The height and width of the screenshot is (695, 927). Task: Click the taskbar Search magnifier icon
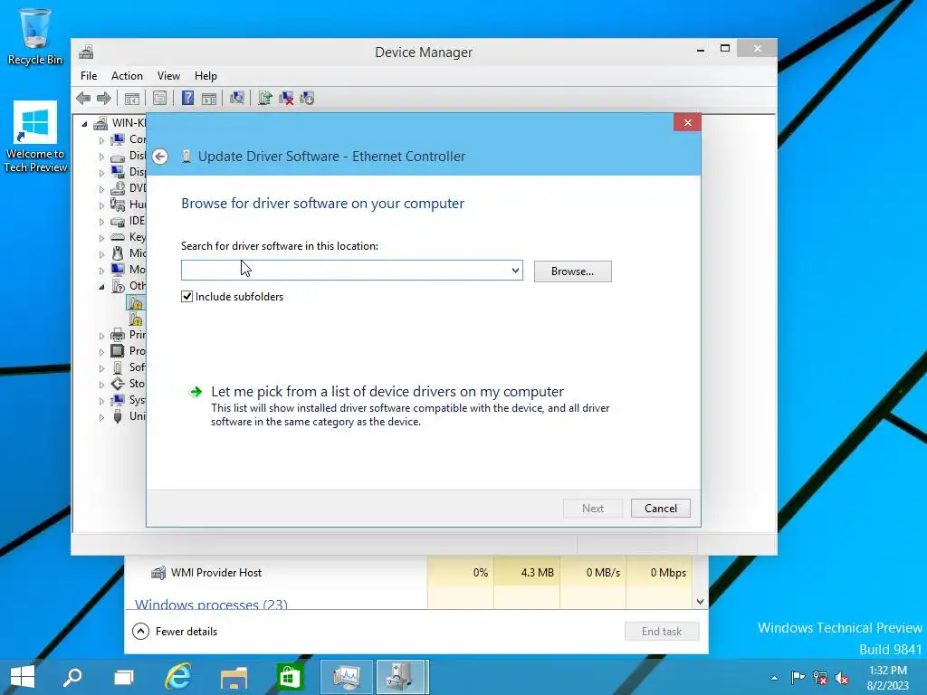(x=72, y=677)
